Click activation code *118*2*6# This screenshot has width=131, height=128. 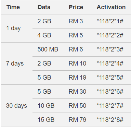point(110,92)
